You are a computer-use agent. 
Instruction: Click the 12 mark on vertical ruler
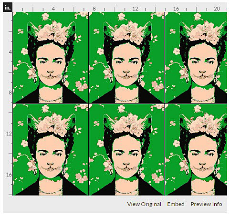point(9,134)
